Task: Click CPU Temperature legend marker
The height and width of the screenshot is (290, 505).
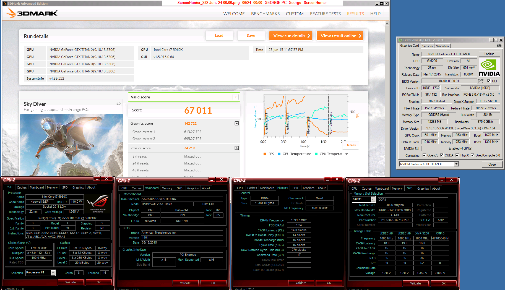Action: tap(316, 154)
